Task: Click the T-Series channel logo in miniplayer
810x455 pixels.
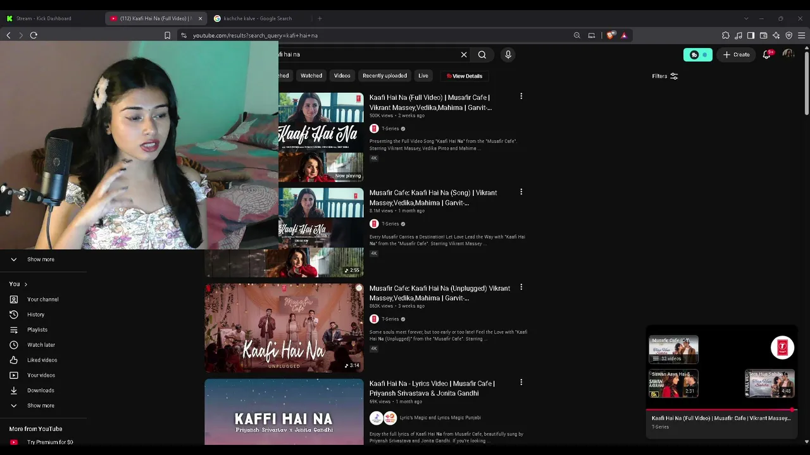Action: 783,348
